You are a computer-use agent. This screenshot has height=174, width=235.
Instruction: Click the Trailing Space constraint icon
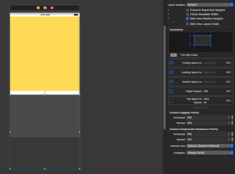click(x=172, y=63)
